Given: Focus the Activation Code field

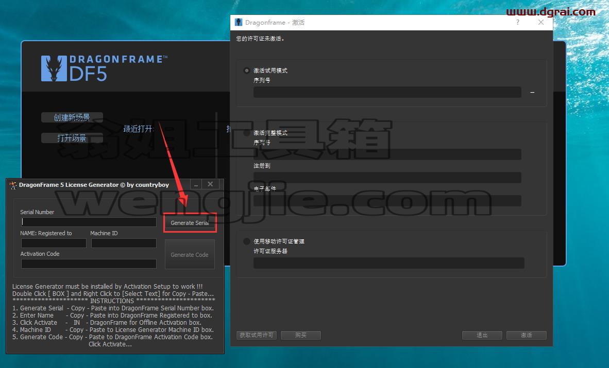Looking at the screenshot, I should (89, 264).
